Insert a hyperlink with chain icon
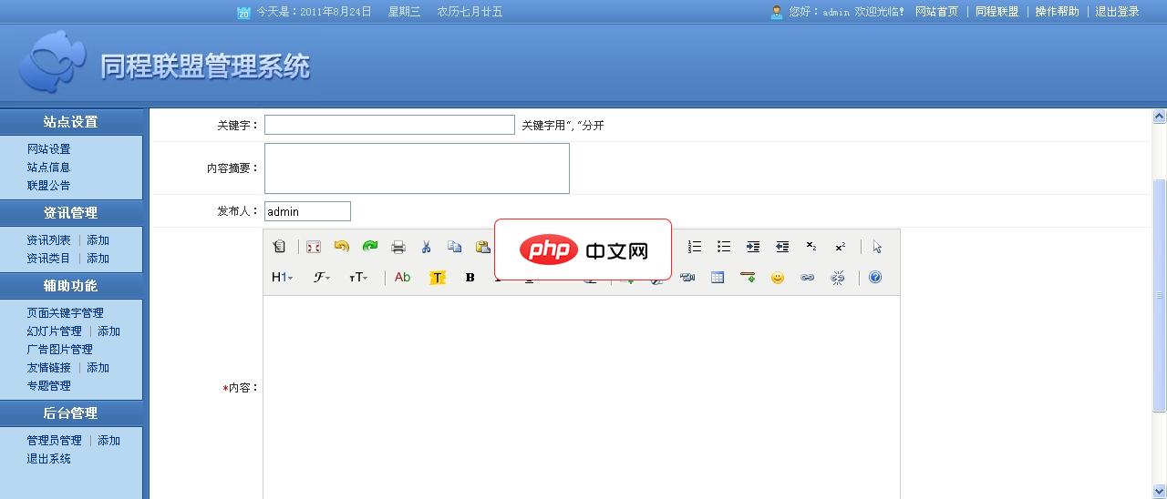 (808, 278)
